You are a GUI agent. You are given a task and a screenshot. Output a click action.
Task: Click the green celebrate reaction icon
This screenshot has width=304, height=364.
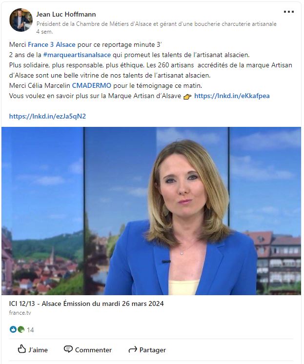[x=21, y=329]
